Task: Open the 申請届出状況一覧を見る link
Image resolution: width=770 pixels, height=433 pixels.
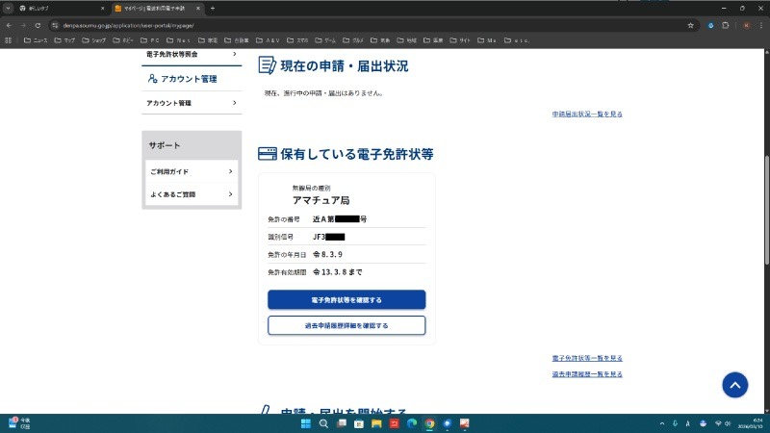Action: (587, 114)
